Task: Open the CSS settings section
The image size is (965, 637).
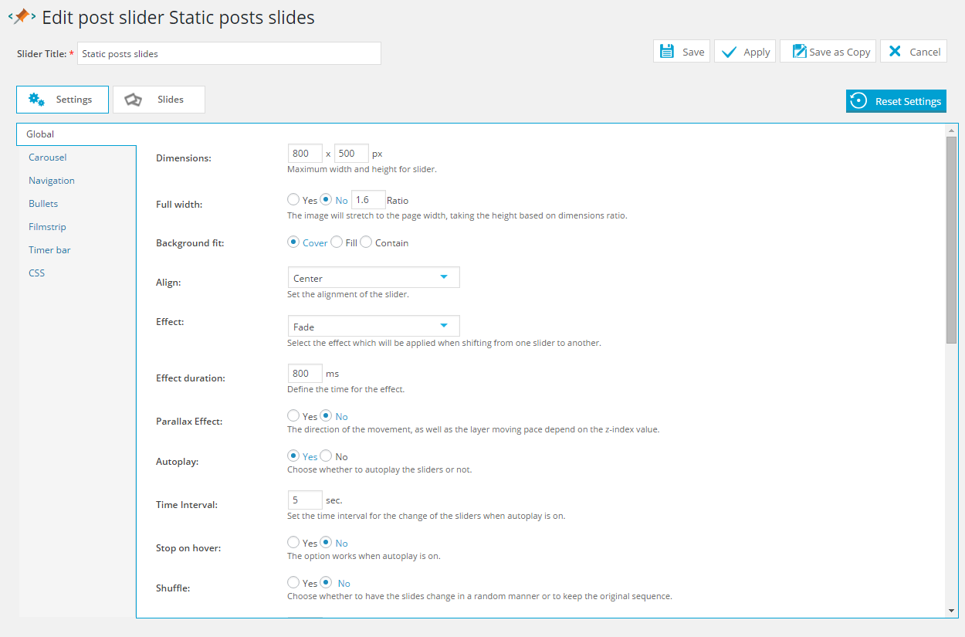Action: [x=37, y=273]
